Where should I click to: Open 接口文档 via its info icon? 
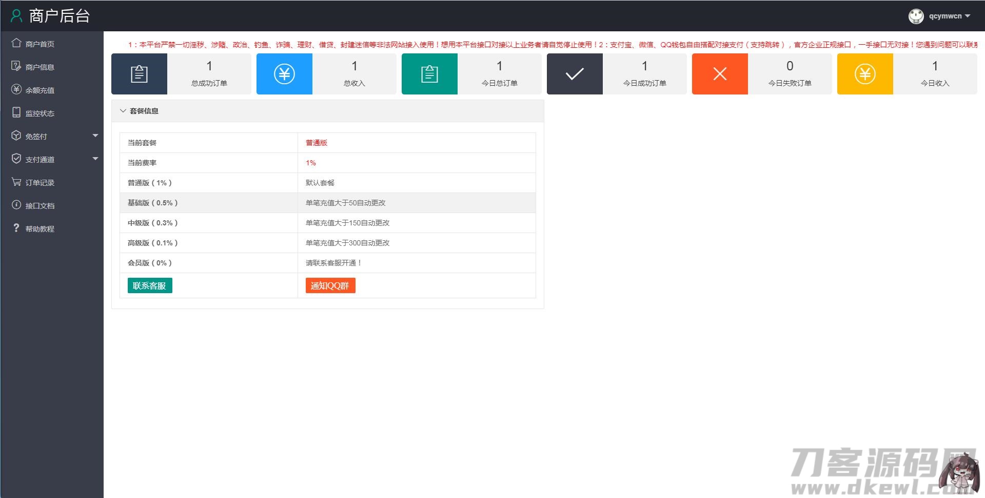(x=16, y=205)
